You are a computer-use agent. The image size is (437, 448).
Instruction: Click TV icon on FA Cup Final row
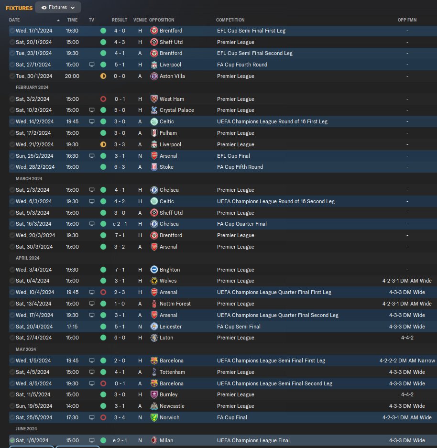[92, 417]
